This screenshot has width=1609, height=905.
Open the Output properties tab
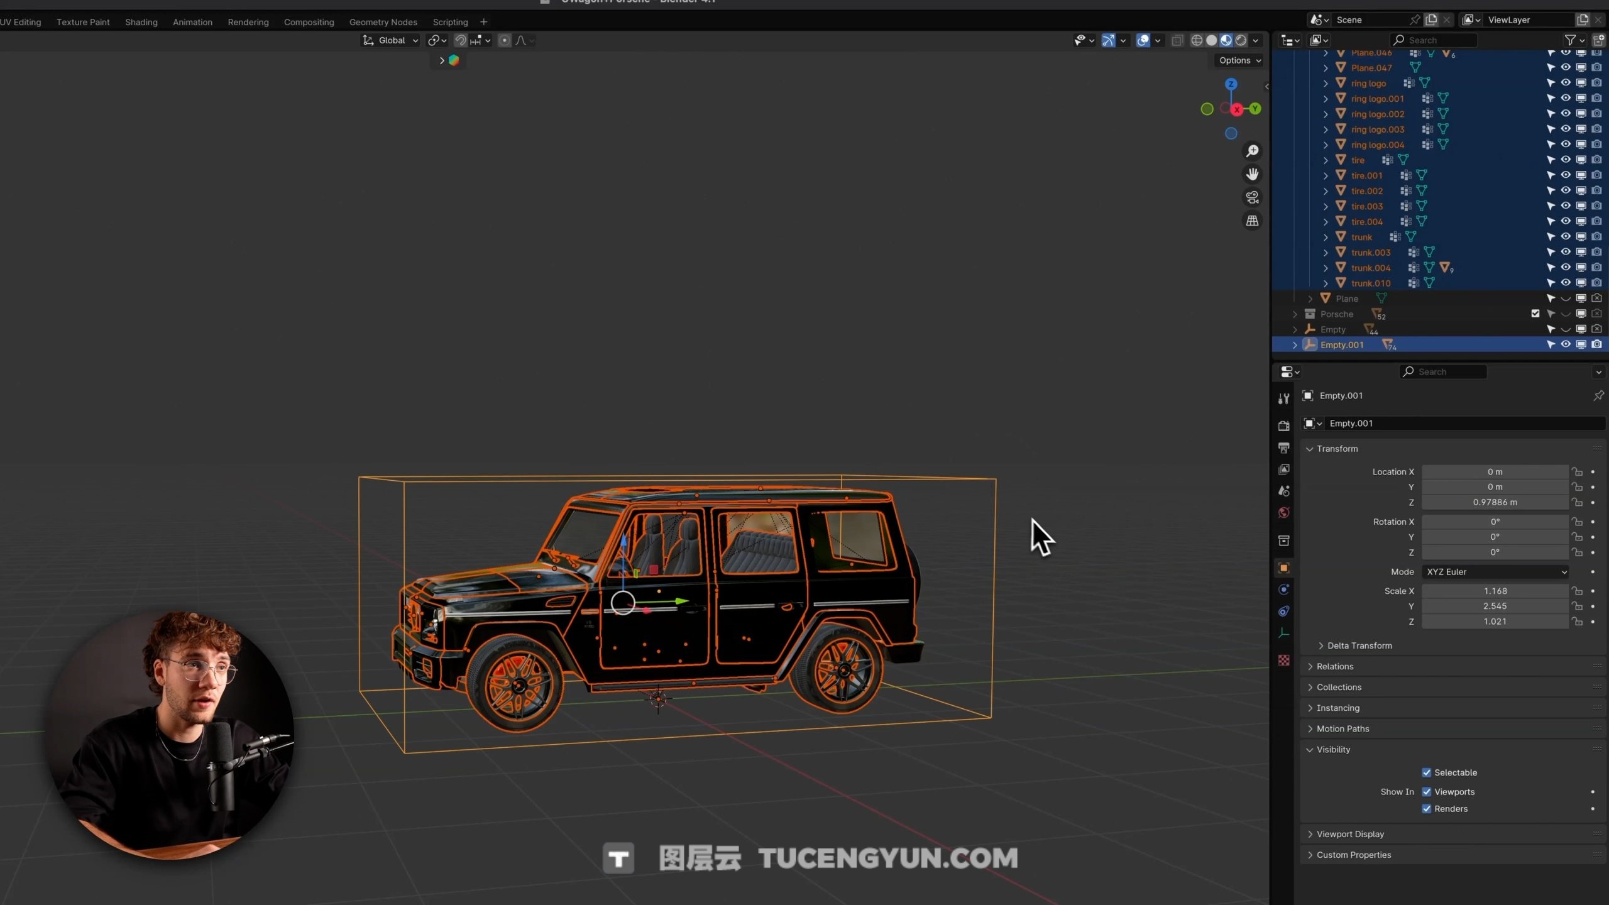1283,447
